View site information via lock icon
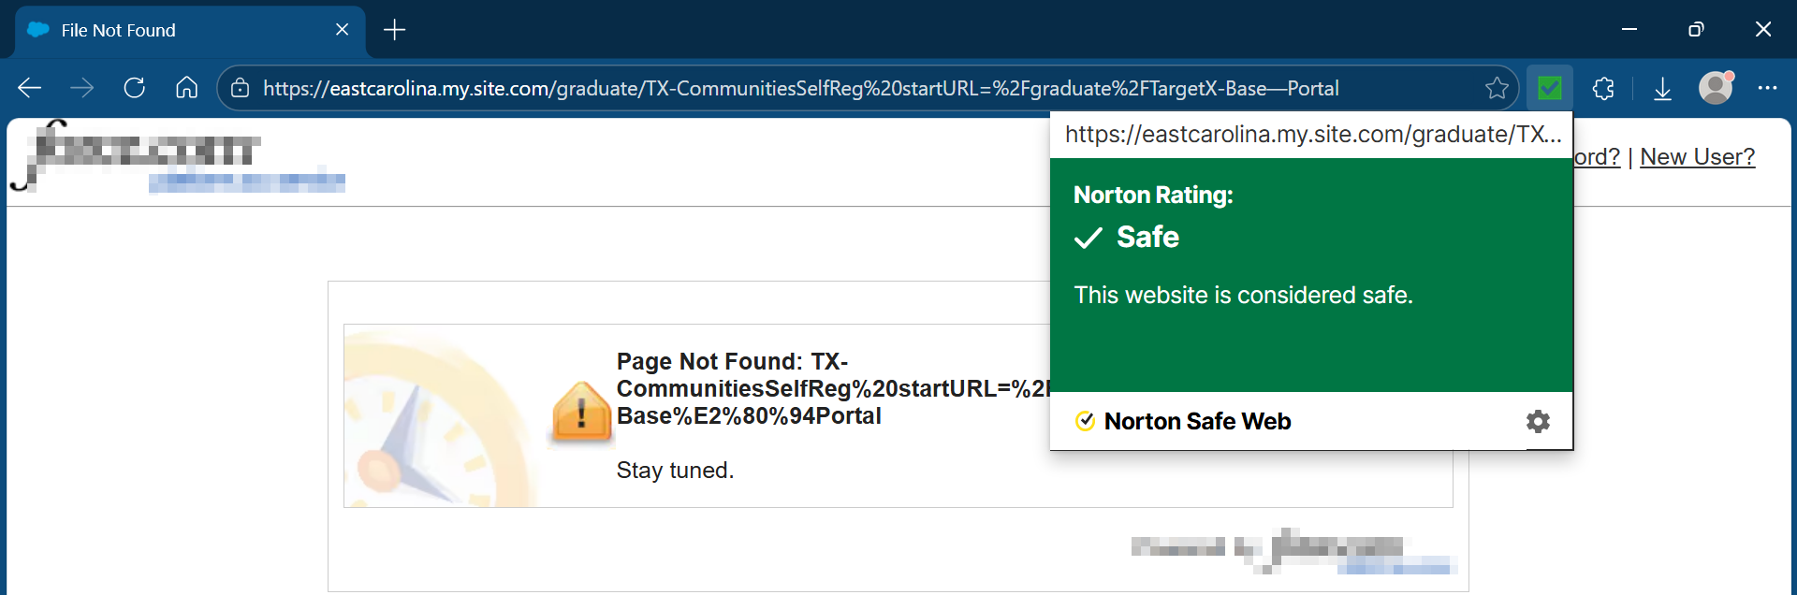Image resolution: width=1797 pixels, height=595 pixels. pos(241,88)
